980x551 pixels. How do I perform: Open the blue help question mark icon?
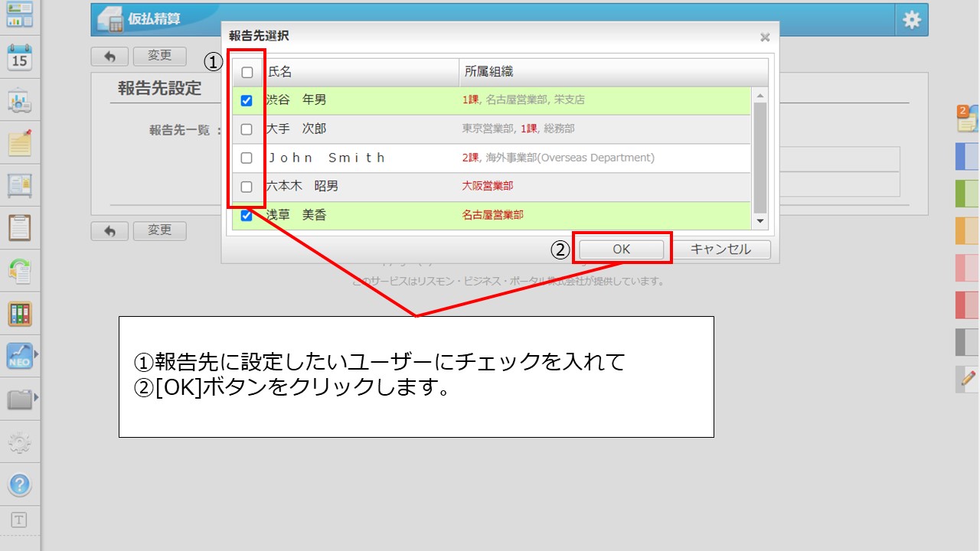click(19, 484)
